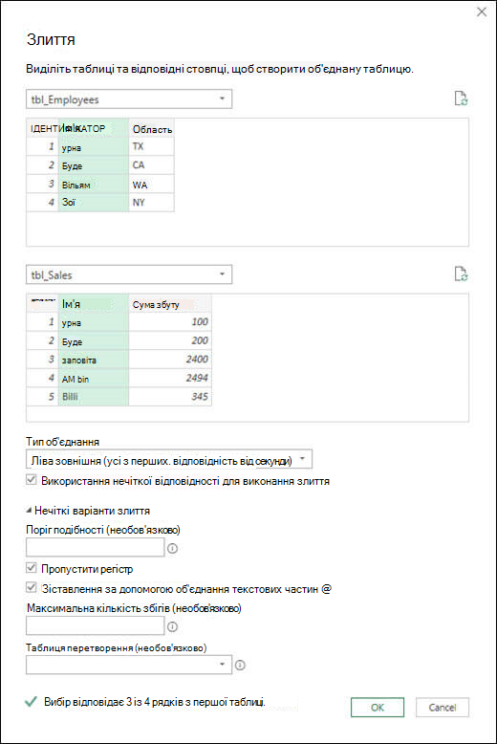
Task: Open the Тип об'єднання join kind dropdown
Action: click(169, 460)
